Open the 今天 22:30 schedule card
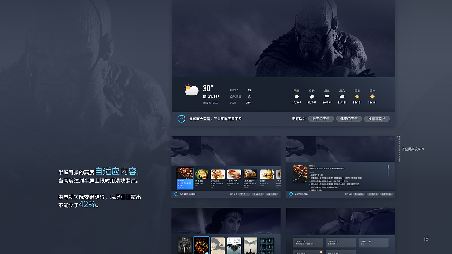 [x=341, y=243]
